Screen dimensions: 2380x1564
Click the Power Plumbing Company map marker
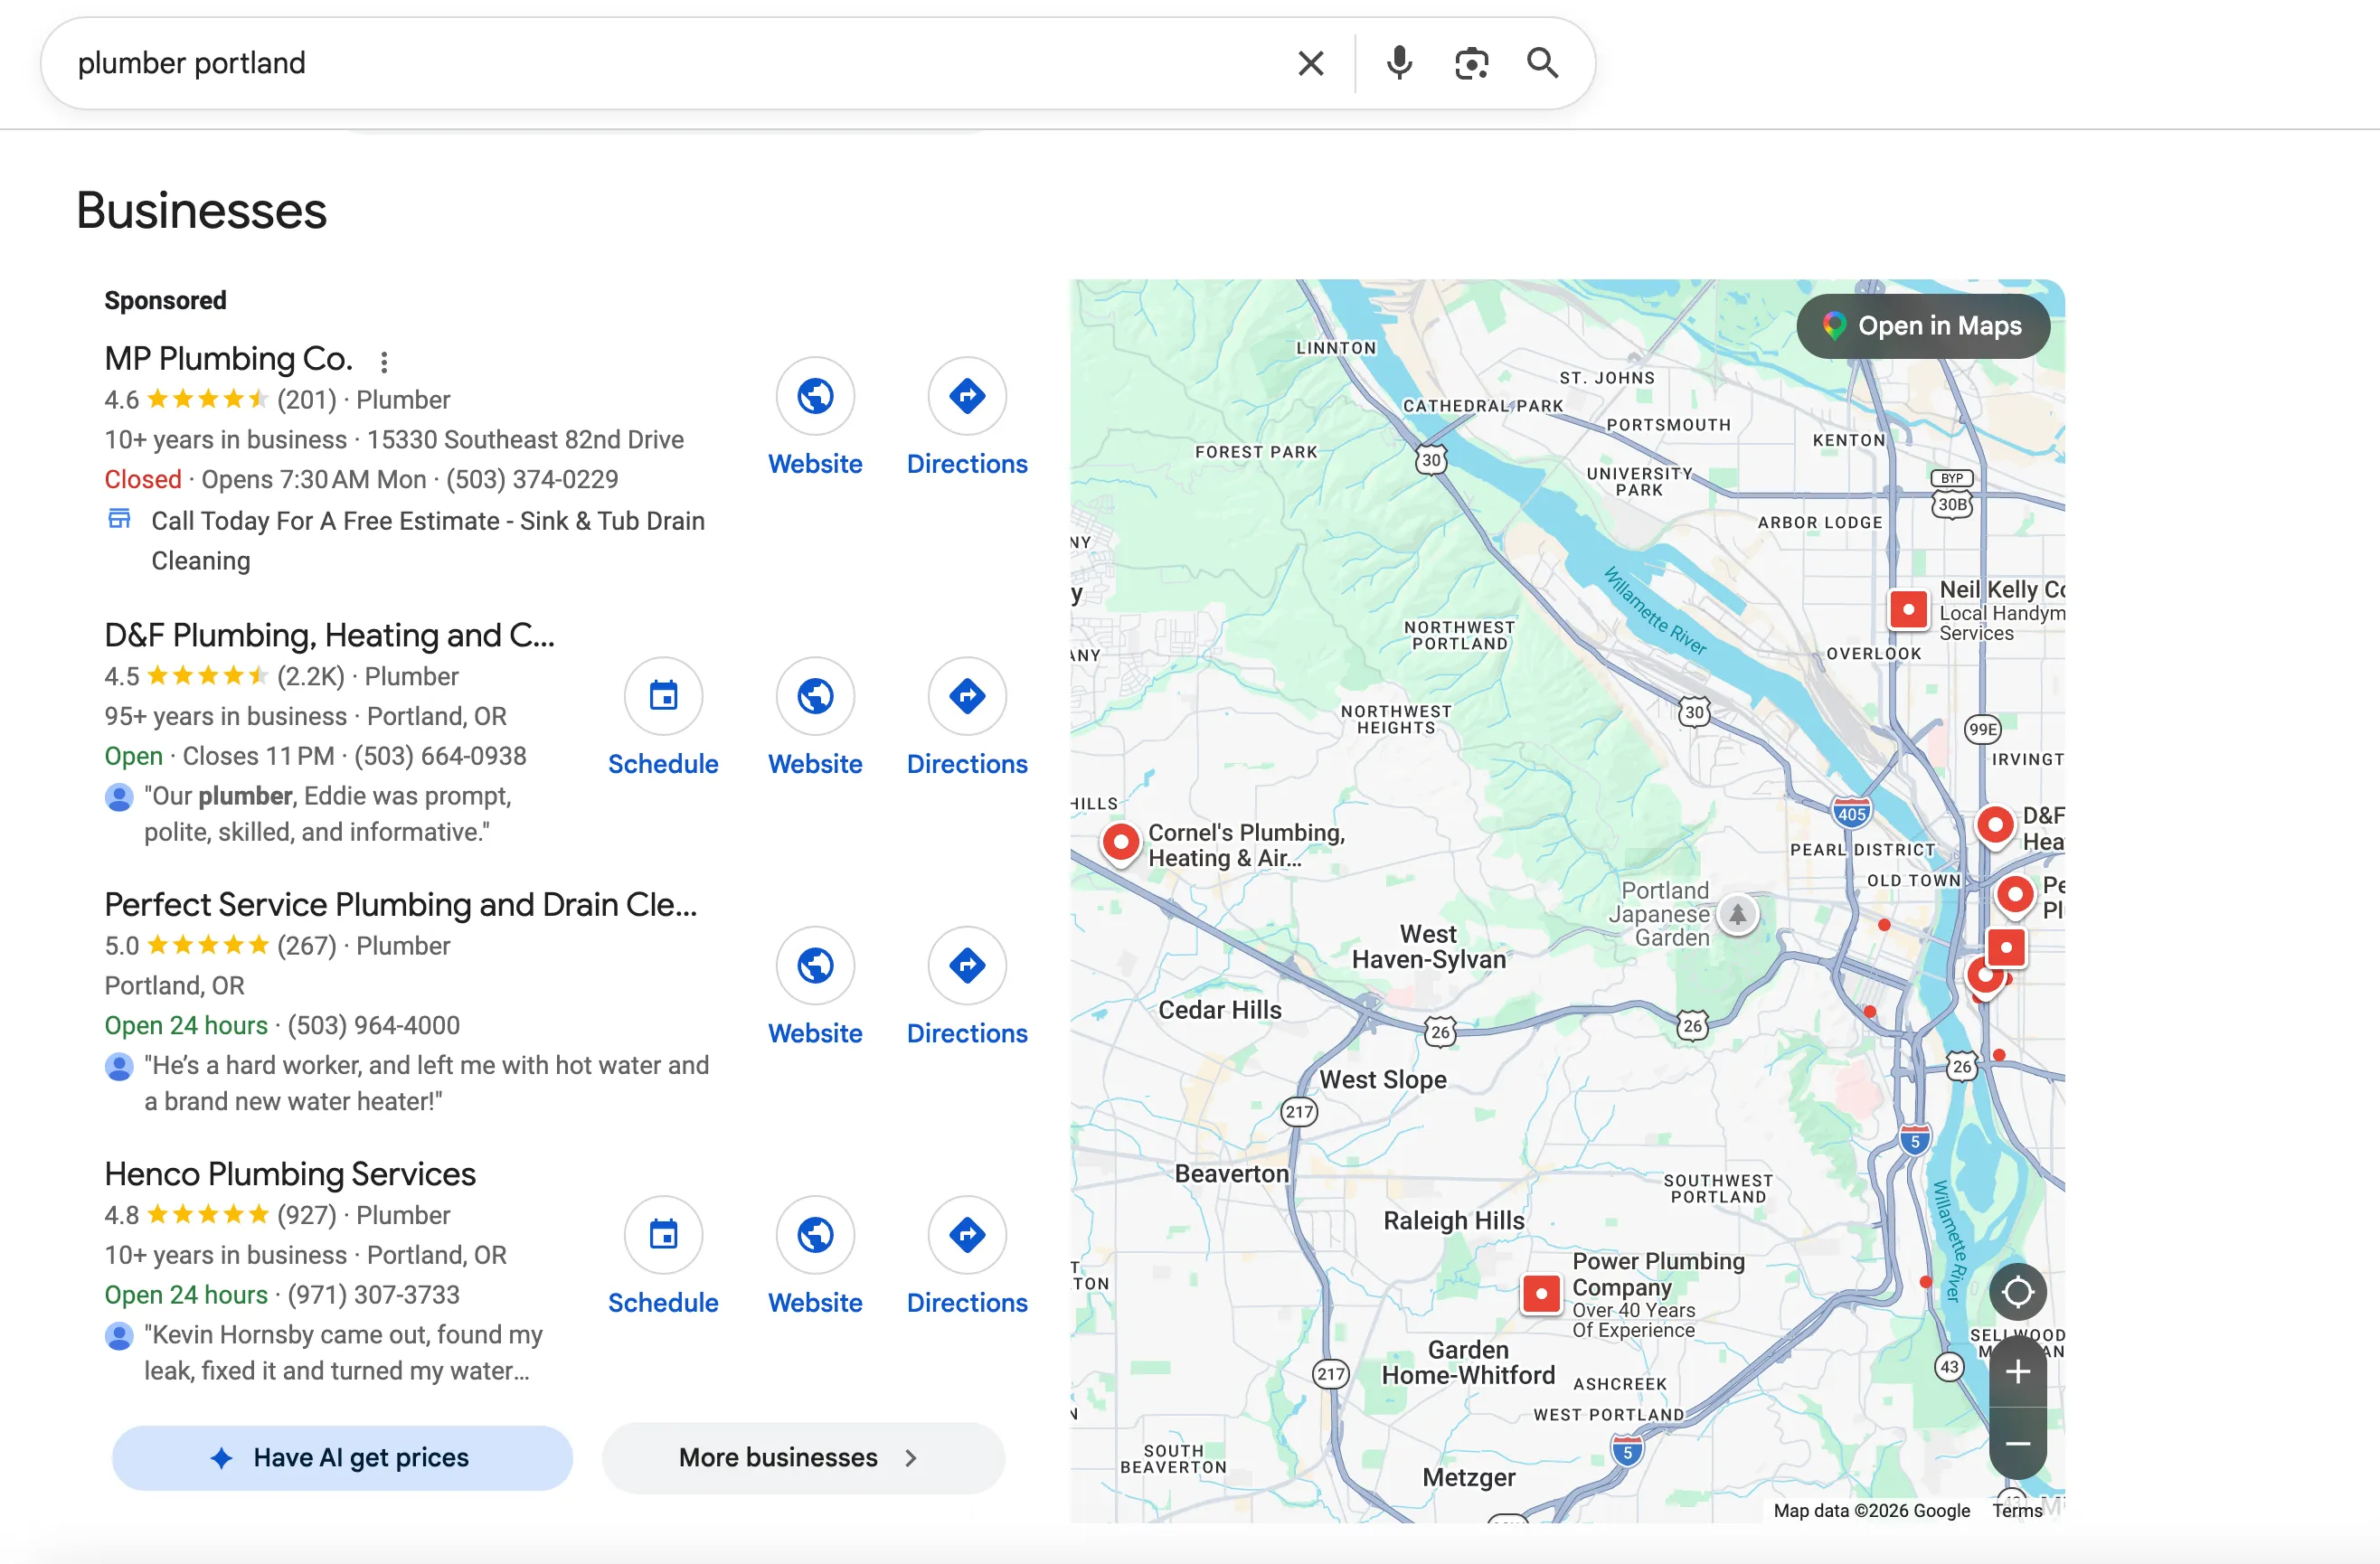coord(1541,1293)
